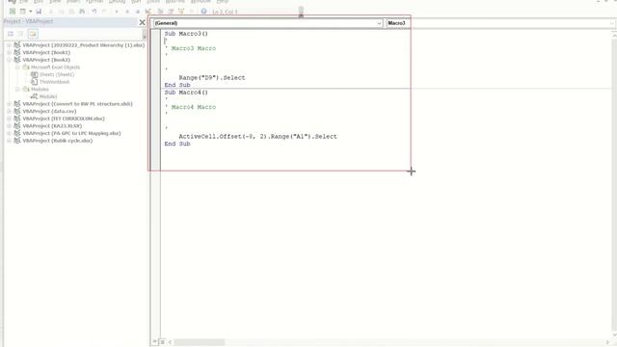Click the Find (binoculars) toolbar icon
Viewport: 617px width, 347px height.
pos(82,12)
